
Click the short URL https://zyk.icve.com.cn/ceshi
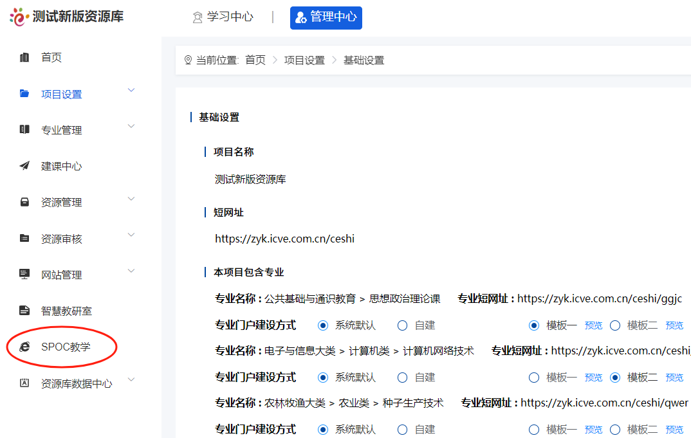point(284,239)
